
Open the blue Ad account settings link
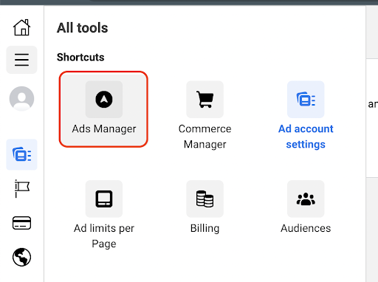(306, 137)
